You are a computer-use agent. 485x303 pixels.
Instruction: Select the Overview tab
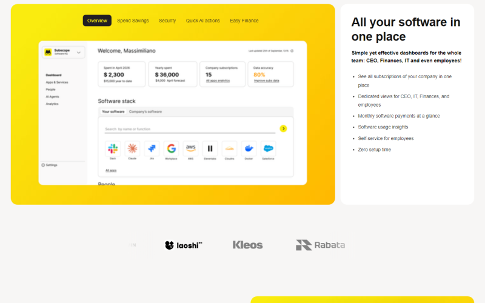coord(97,21)
